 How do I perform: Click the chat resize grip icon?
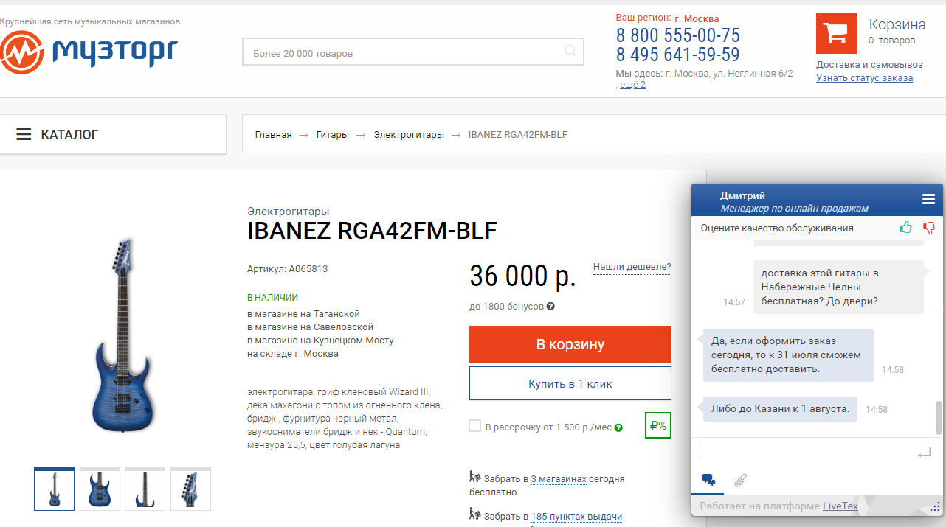pyautogui.click(x=936, y=507)
